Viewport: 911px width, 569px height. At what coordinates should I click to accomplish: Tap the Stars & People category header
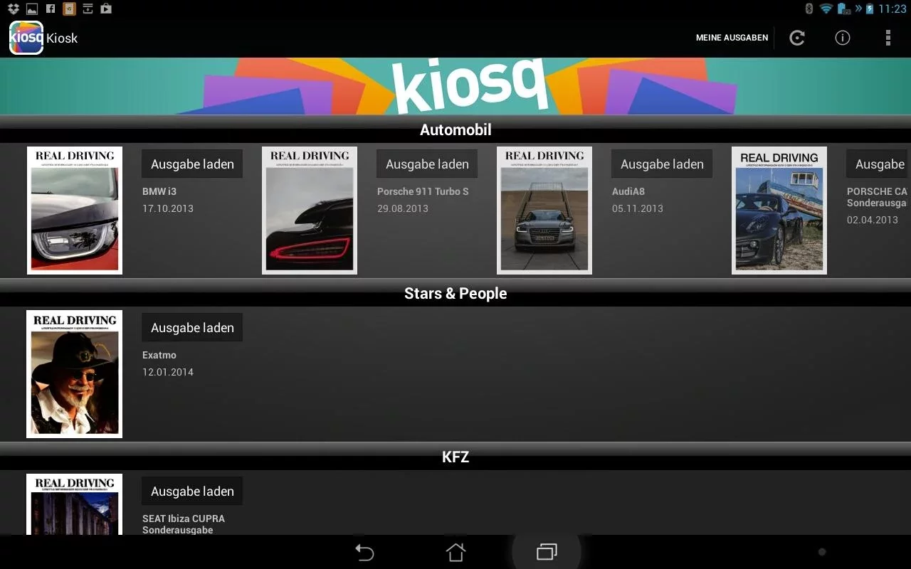click(455, 294)
